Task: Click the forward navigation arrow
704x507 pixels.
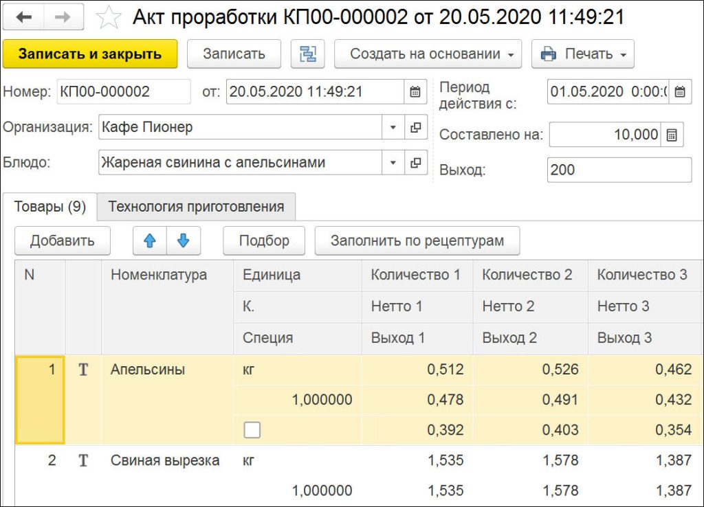Action: (63, 18)
